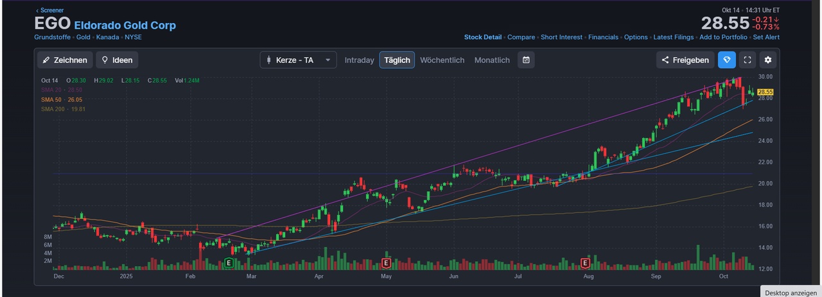Click the February earnings E marker
The image size is (822, 297).
coord(229,263)
